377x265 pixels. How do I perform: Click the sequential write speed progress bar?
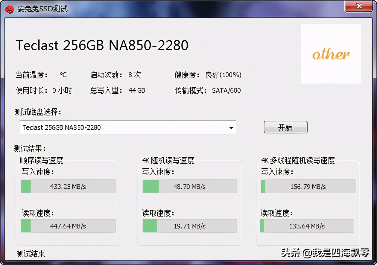(68, 186)
